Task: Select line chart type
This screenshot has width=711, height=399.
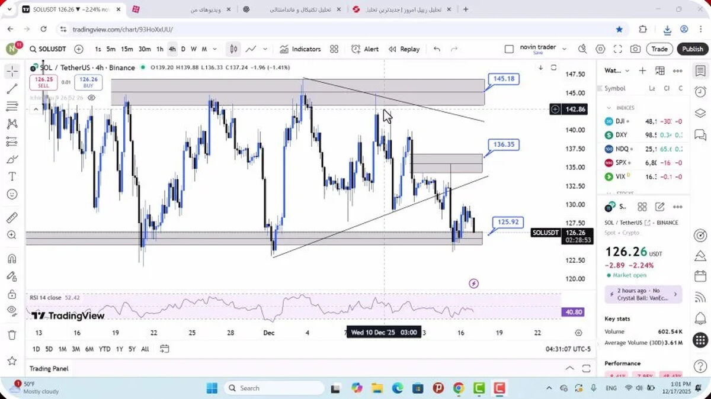Action: pos(251,49)
